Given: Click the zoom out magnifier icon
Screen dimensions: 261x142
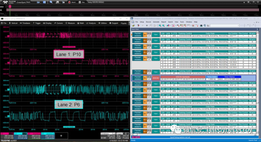Looking at the screenshot, I should (163, 25).
